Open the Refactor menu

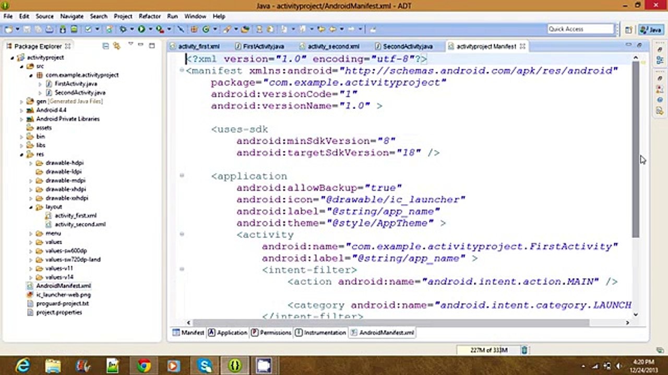149,16
